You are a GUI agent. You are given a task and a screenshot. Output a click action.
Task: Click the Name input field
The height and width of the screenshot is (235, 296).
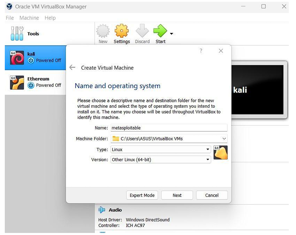pyautogui.click(x=169, y=128)
